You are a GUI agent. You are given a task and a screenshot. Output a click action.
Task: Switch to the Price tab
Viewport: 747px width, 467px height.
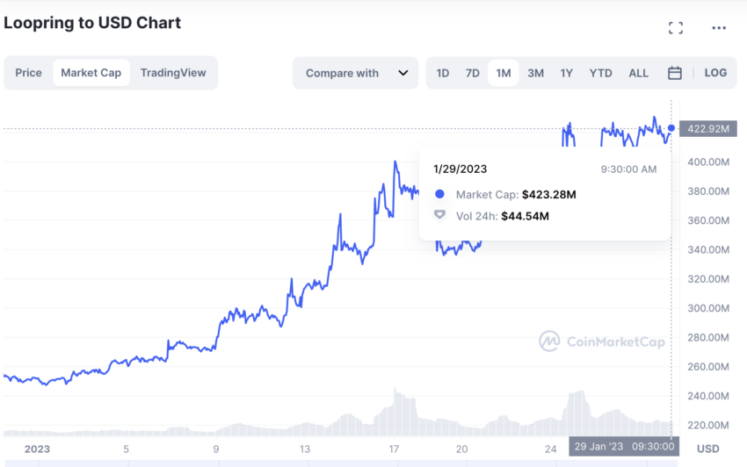28,73
